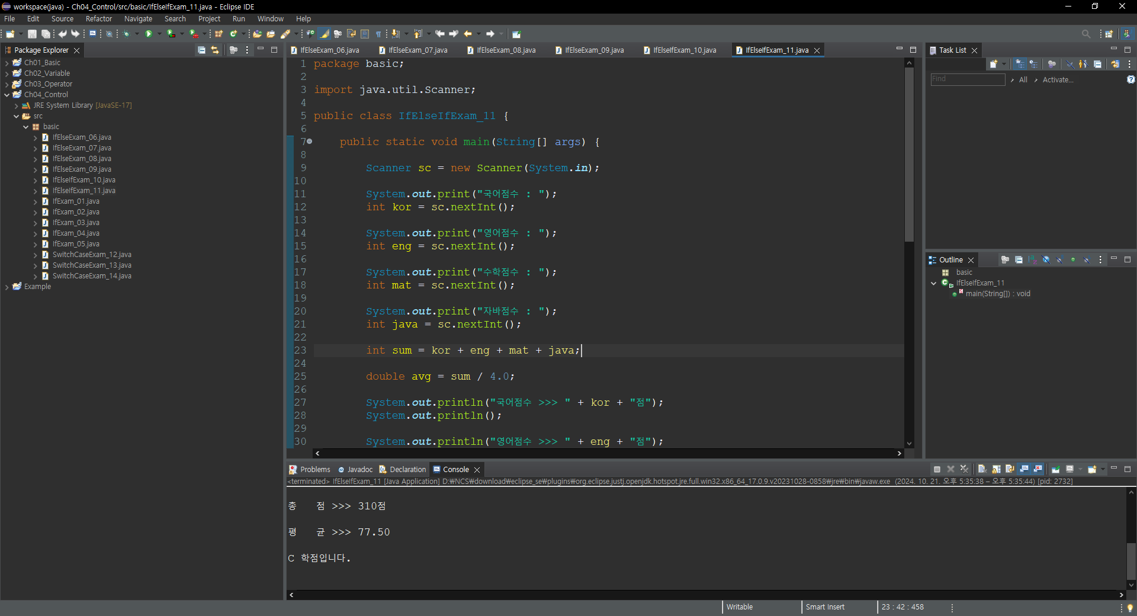1137x616 pixels.
Task: Expand Ch03_Operator project
Action: coord(7,84)
